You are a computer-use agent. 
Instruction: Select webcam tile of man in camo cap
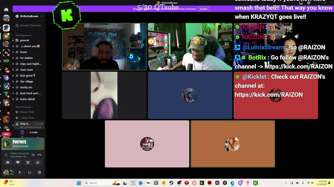[190, 47]
